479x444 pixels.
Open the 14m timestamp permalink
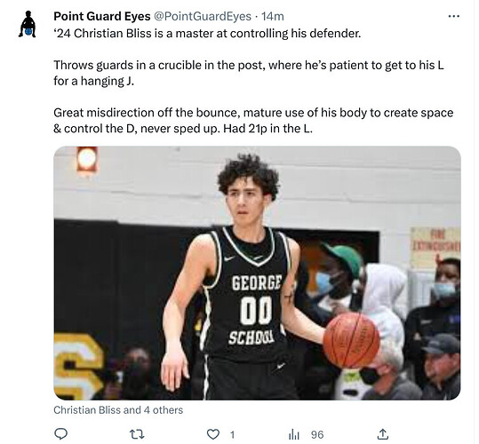click(x=273, y=16)
